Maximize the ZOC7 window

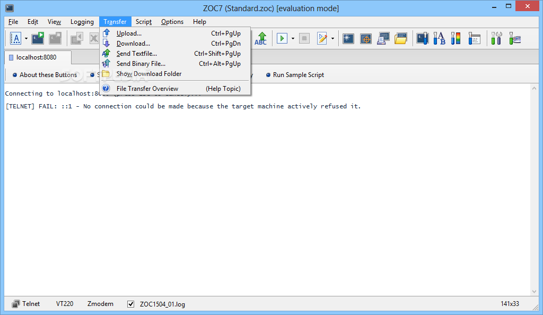509,6
